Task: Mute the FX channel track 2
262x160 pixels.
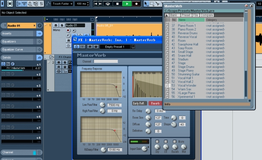Action: [59, 62]
